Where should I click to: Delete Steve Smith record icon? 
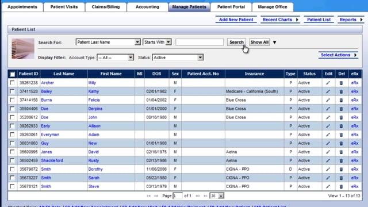coord(341,186)
